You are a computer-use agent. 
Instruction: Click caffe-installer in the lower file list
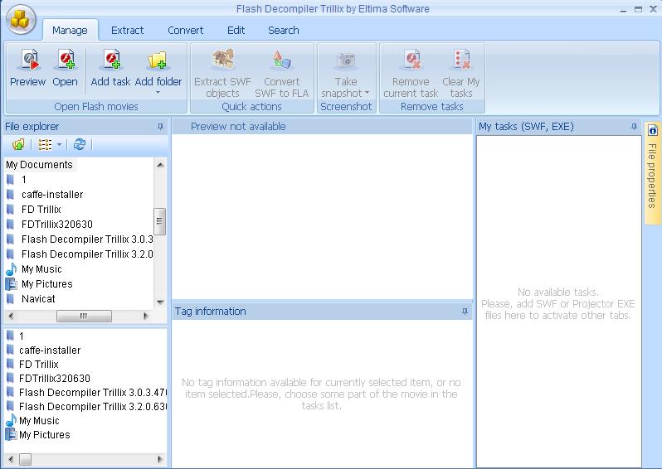[x=50, y=350]
